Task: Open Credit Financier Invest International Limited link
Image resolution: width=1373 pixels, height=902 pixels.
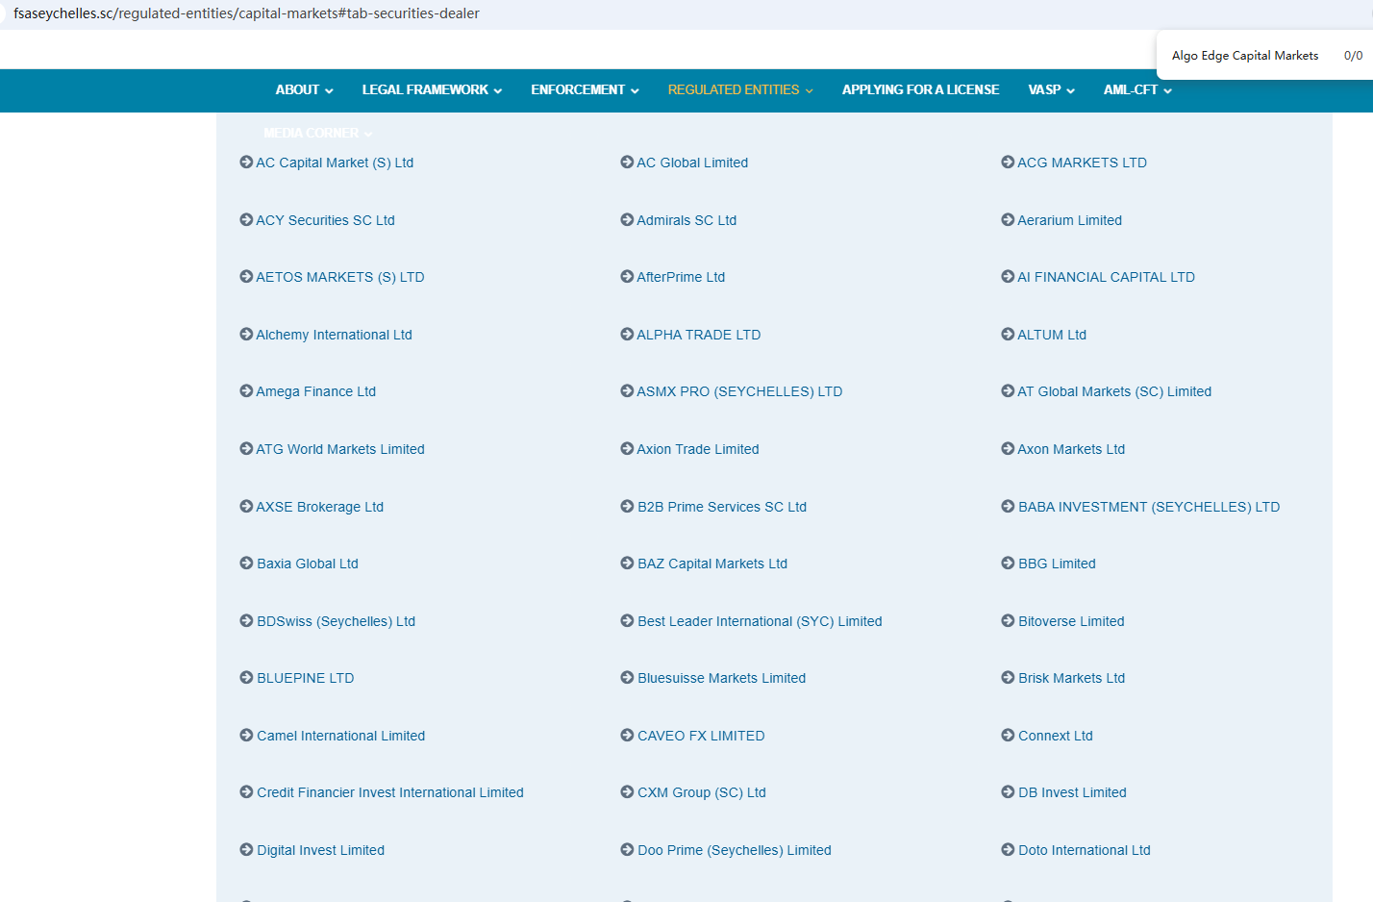Action: (x=389, y=792)
